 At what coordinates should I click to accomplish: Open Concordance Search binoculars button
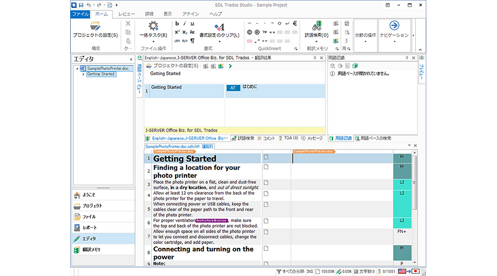point(316,31)
